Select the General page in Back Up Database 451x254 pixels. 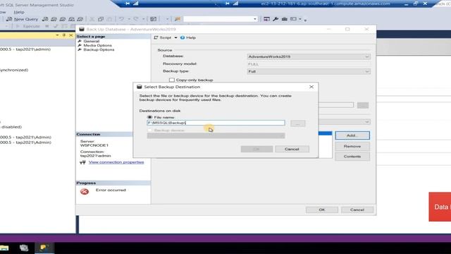[91, 41]
